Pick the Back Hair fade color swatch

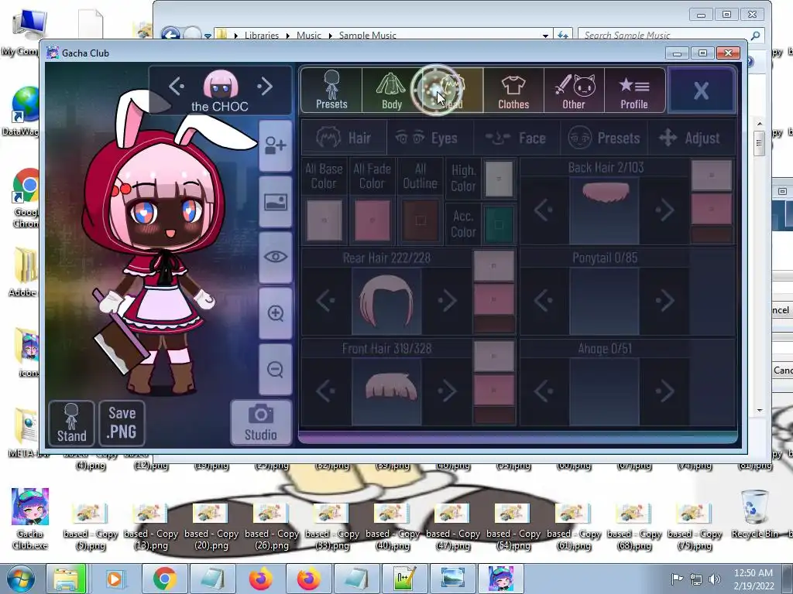tap(712, 209)
